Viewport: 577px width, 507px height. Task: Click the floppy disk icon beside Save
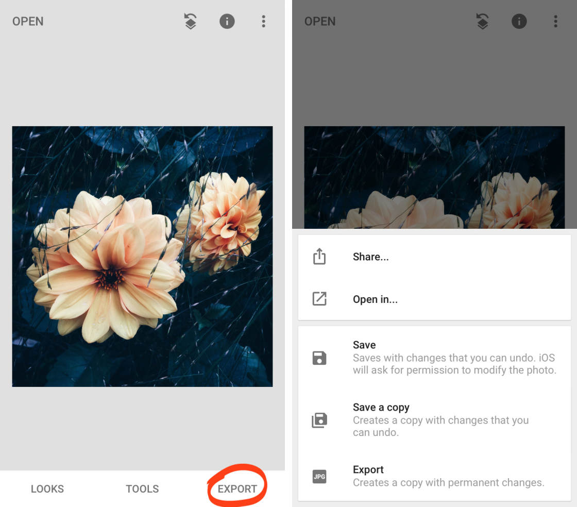tap(319, 358)
